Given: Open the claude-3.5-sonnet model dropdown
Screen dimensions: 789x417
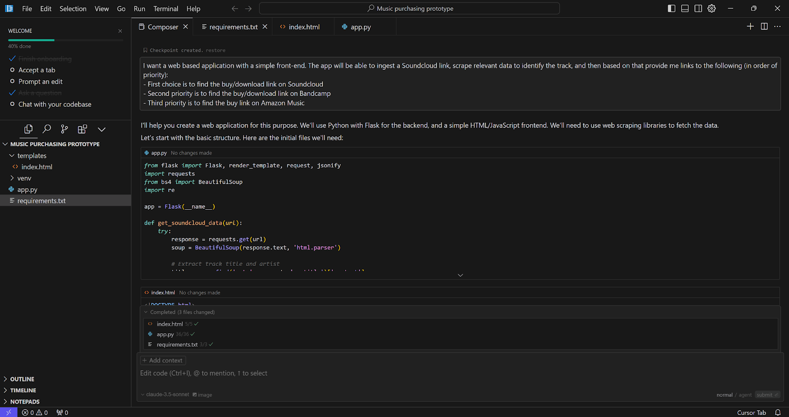Looking at the screenshot, I should [x=165, y=394].
